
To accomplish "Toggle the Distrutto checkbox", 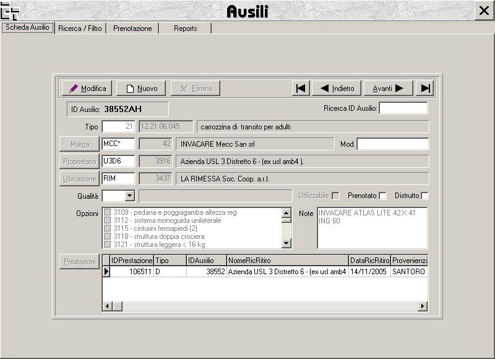I will [x=425, y=196].
